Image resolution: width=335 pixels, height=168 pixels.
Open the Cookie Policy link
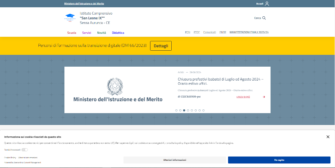pyautogui.click(x=10, y=158)
